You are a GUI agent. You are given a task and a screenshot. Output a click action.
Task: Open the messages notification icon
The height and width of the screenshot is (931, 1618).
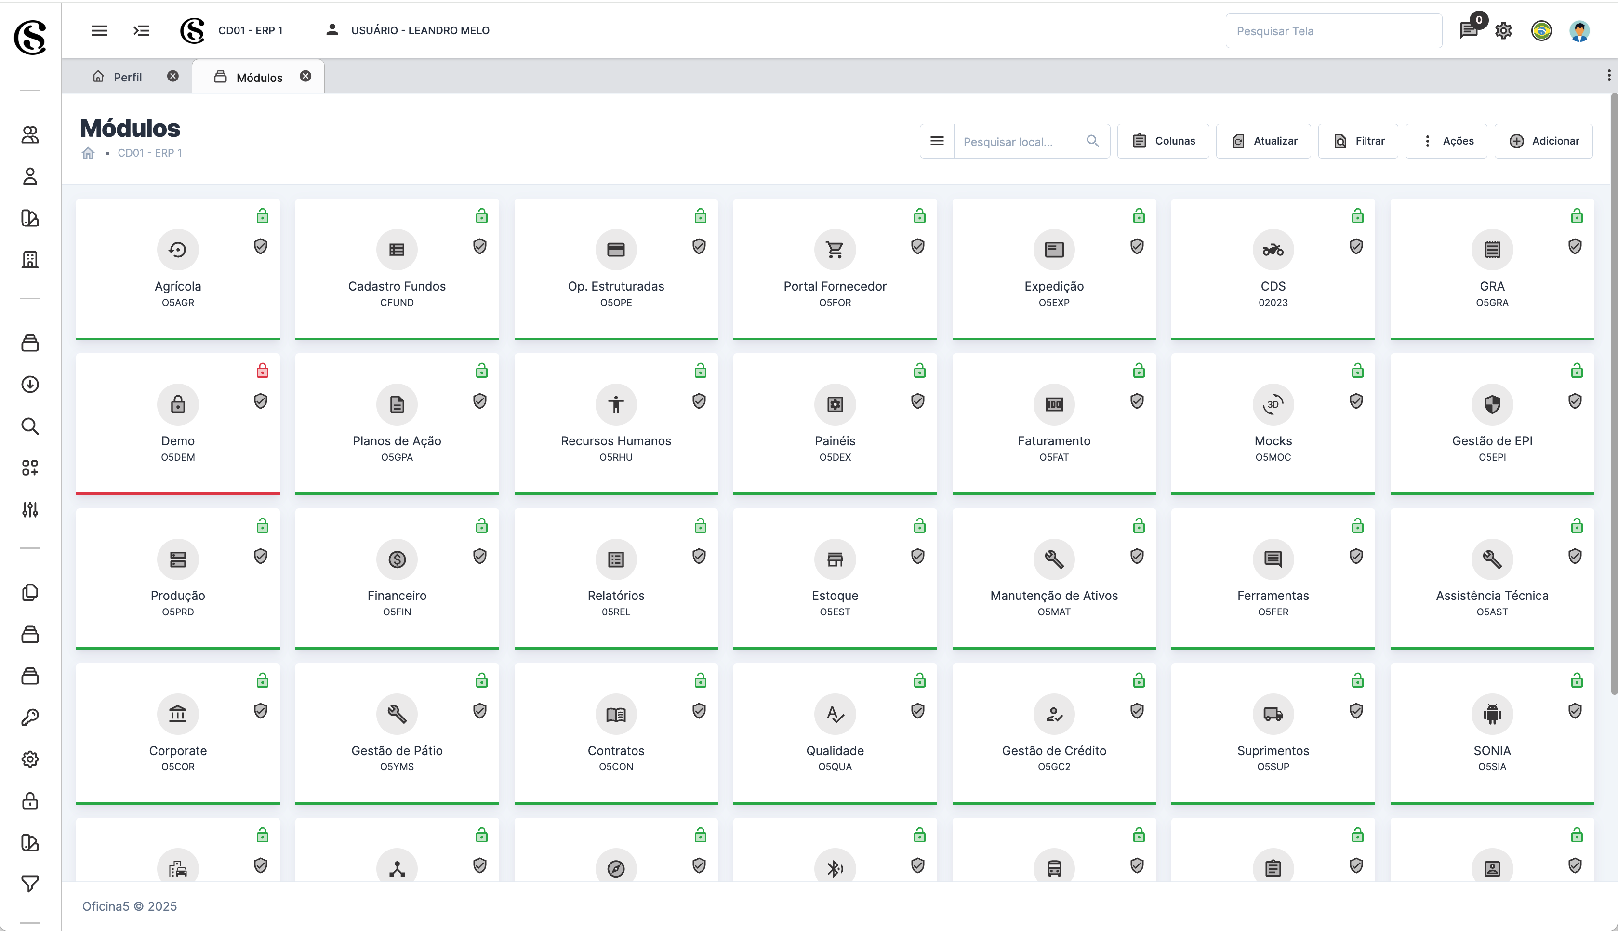pos(1468,30)
